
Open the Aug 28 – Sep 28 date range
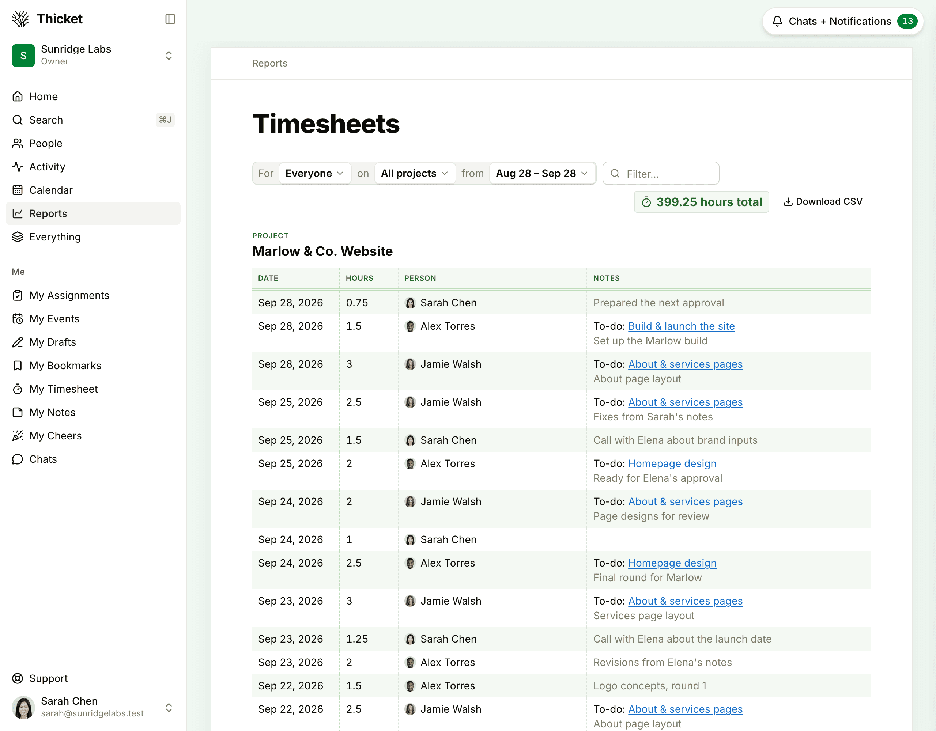click(542, 173)
